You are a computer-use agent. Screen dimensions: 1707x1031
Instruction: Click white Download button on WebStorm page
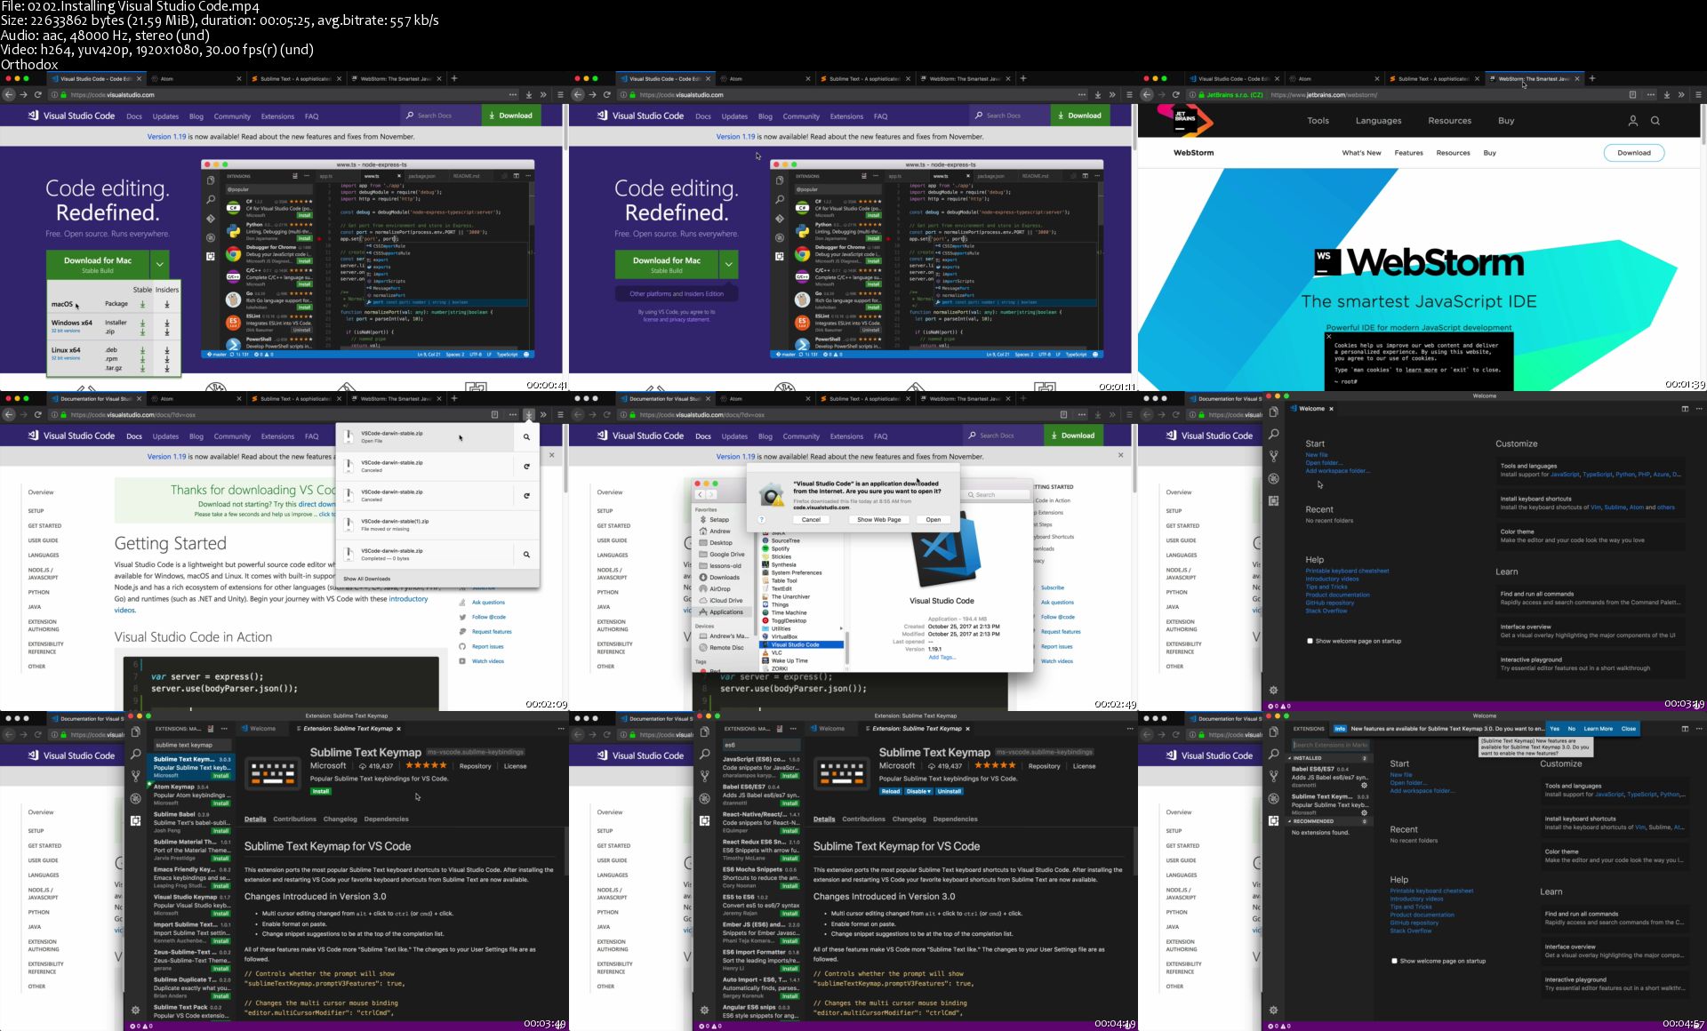[x=1634, y=153]
